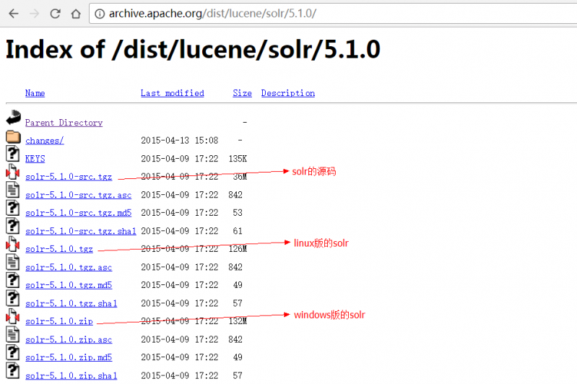Go back with the browser back arrow
The height and width of the screenshot is (384, 577).
click(x=14, y=14)
